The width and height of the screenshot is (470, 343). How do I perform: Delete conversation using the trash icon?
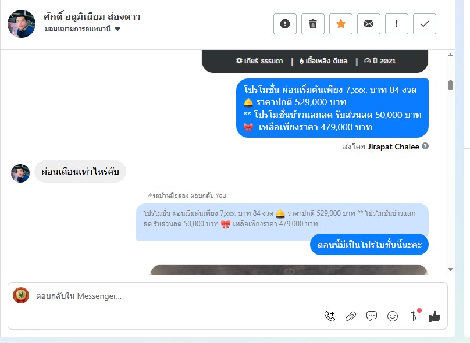[x=312, y=24]
